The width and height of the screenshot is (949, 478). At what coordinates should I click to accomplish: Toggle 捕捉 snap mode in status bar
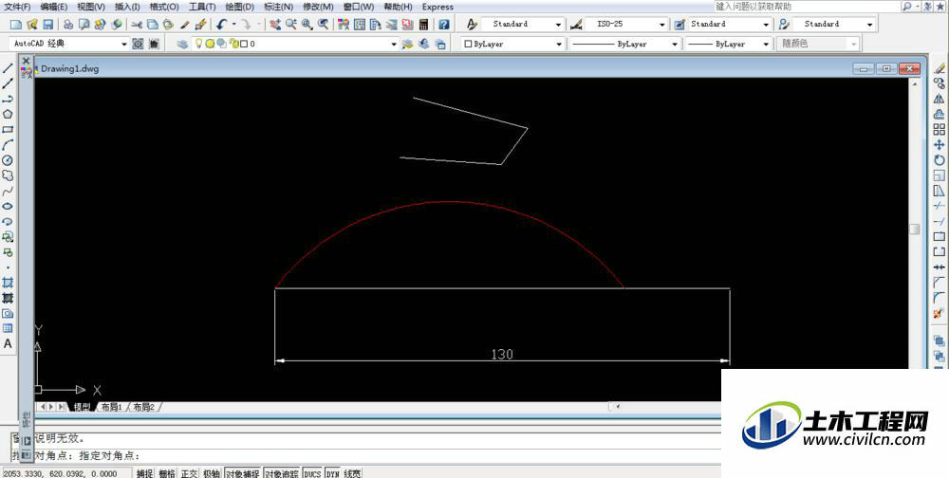point(144,473)
